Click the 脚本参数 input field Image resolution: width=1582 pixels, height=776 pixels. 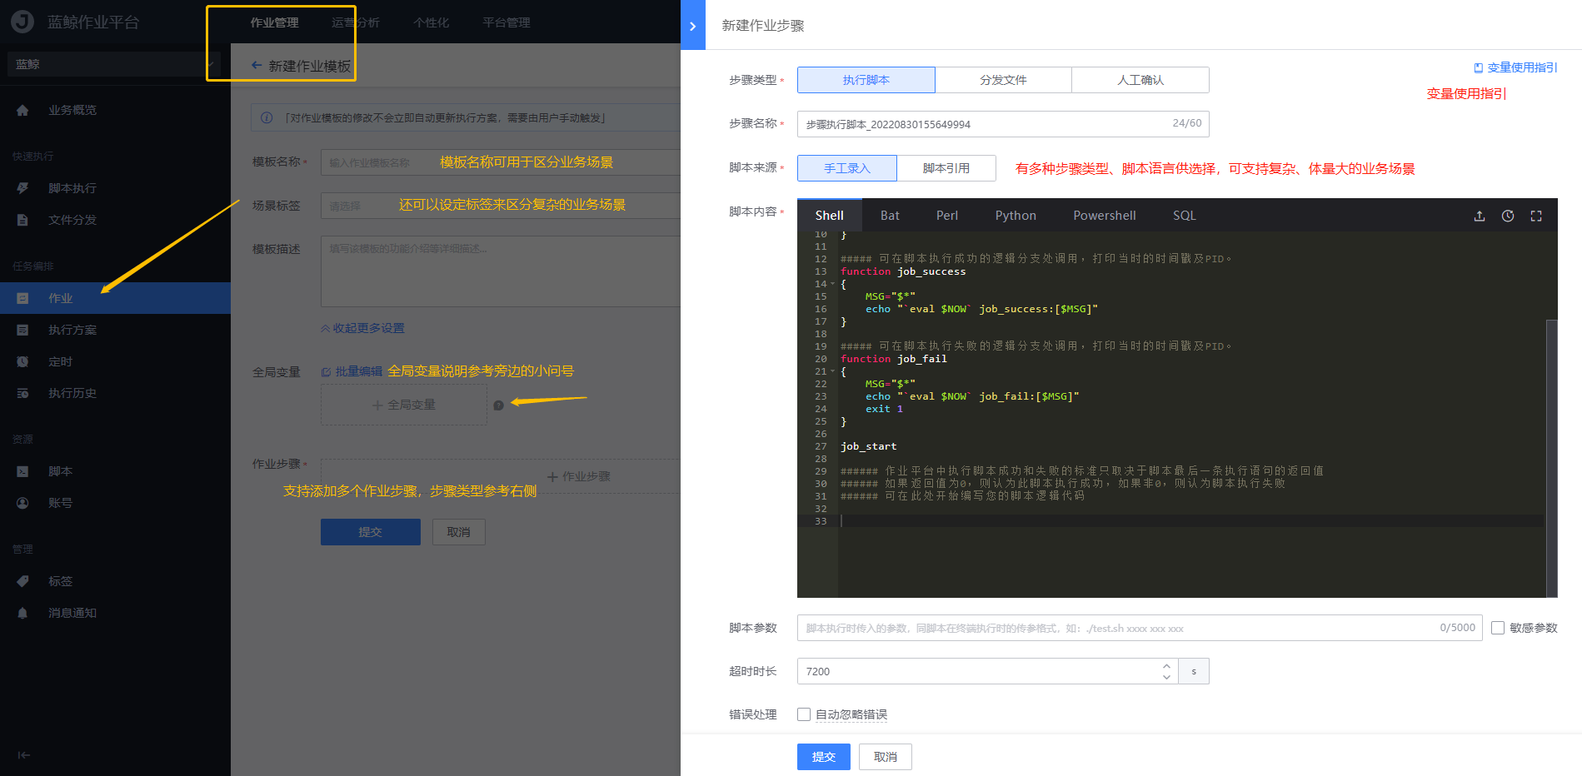pyautogui.click(x=1140, y=628)
